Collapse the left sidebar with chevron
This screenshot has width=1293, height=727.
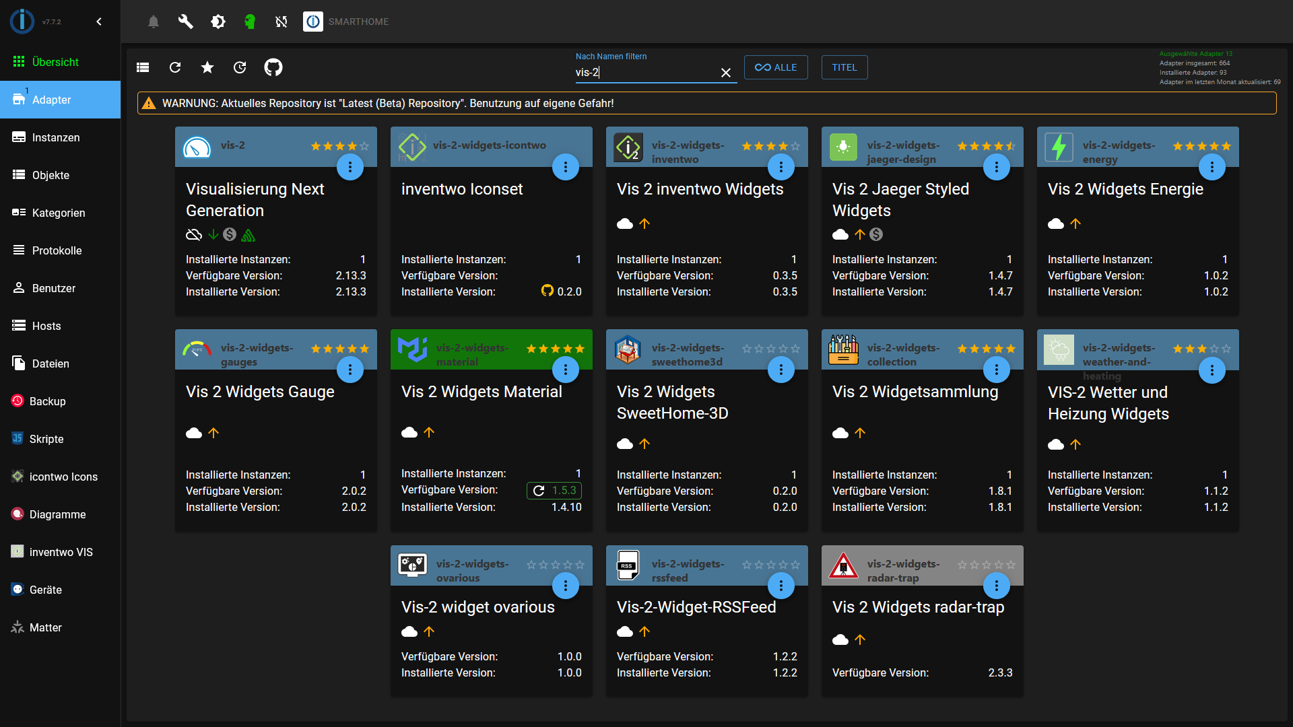pos(99,22)
